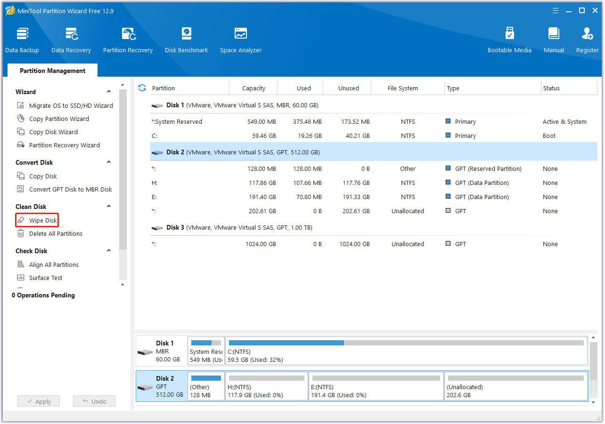This screenshot has height=424, width=605.
Task: Sort by the Capacity column header
Action: (253, 88)
